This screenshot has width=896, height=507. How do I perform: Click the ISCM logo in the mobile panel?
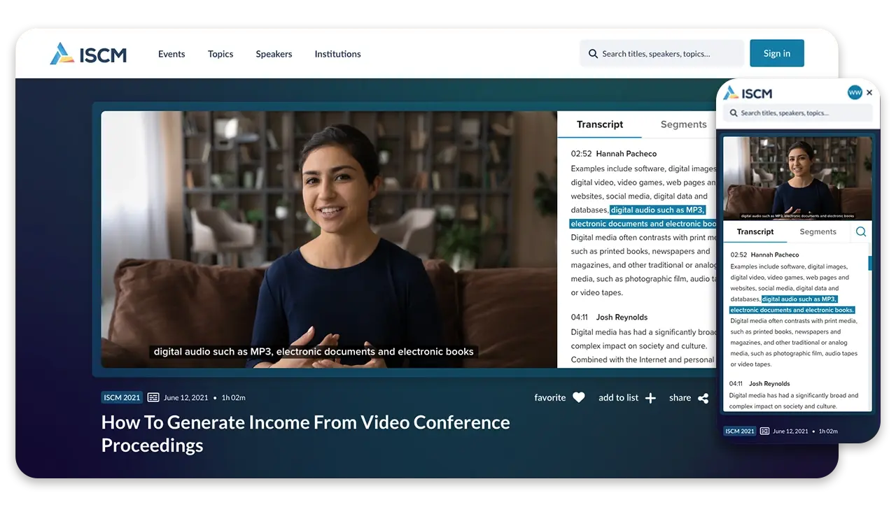tap(748, 93)
